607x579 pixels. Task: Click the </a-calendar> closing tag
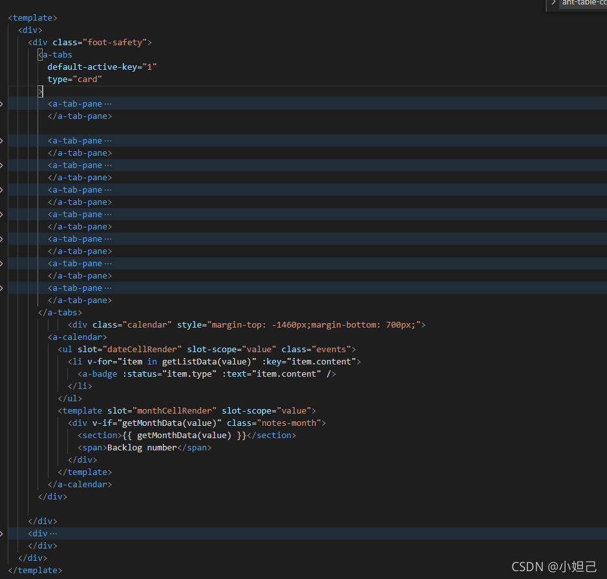pos(80,484)
